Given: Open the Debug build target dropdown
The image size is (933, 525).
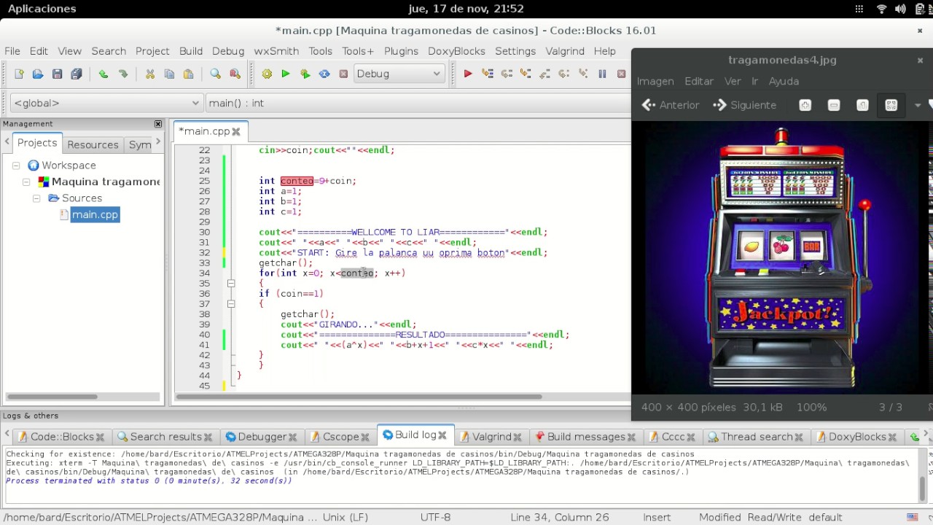Looking at the screenshot, I should click(x=399, y=74).
